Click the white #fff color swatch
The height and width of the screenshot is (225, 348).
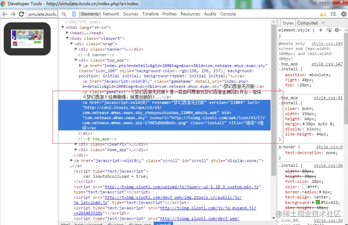coord(304,187)
